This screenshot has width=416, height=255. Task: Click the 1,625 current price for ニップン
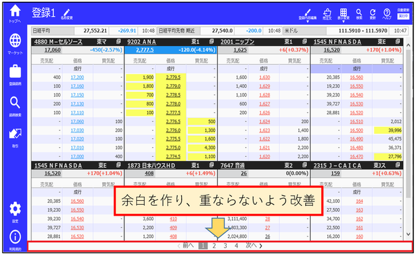click(240, 50)
